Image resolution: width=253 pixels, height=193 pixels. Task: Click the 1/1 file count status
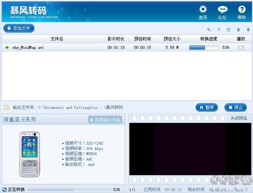[132, 190]
